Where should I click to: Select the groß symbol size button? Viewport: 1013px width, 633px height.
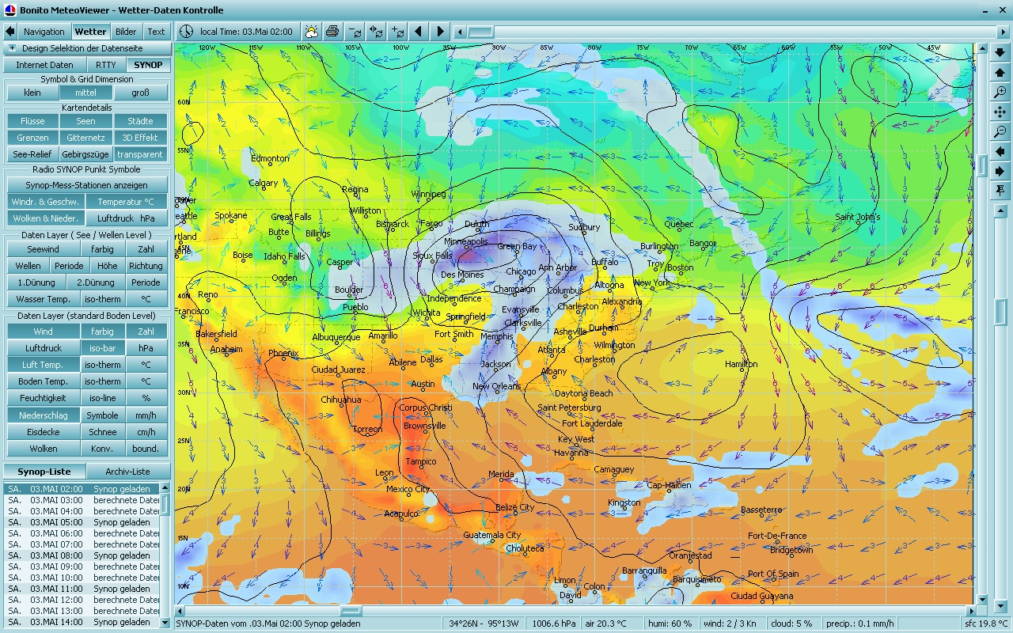(x=140, y=93)
